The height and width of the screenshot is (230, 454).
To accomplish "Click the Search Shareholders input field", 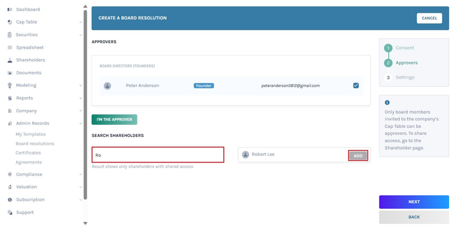I will [158, 155].
